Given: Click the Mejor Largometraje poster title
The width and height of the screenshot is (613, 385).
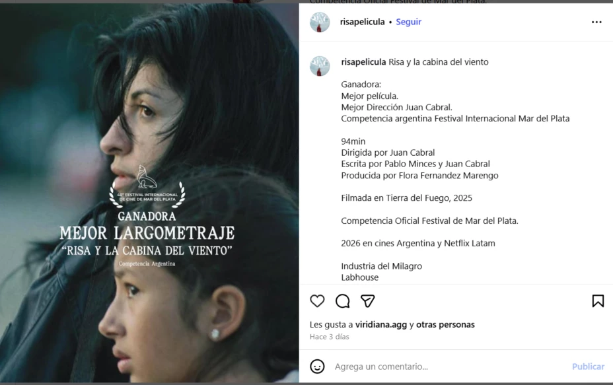Looking at the screenshot, I should [147, 233].
